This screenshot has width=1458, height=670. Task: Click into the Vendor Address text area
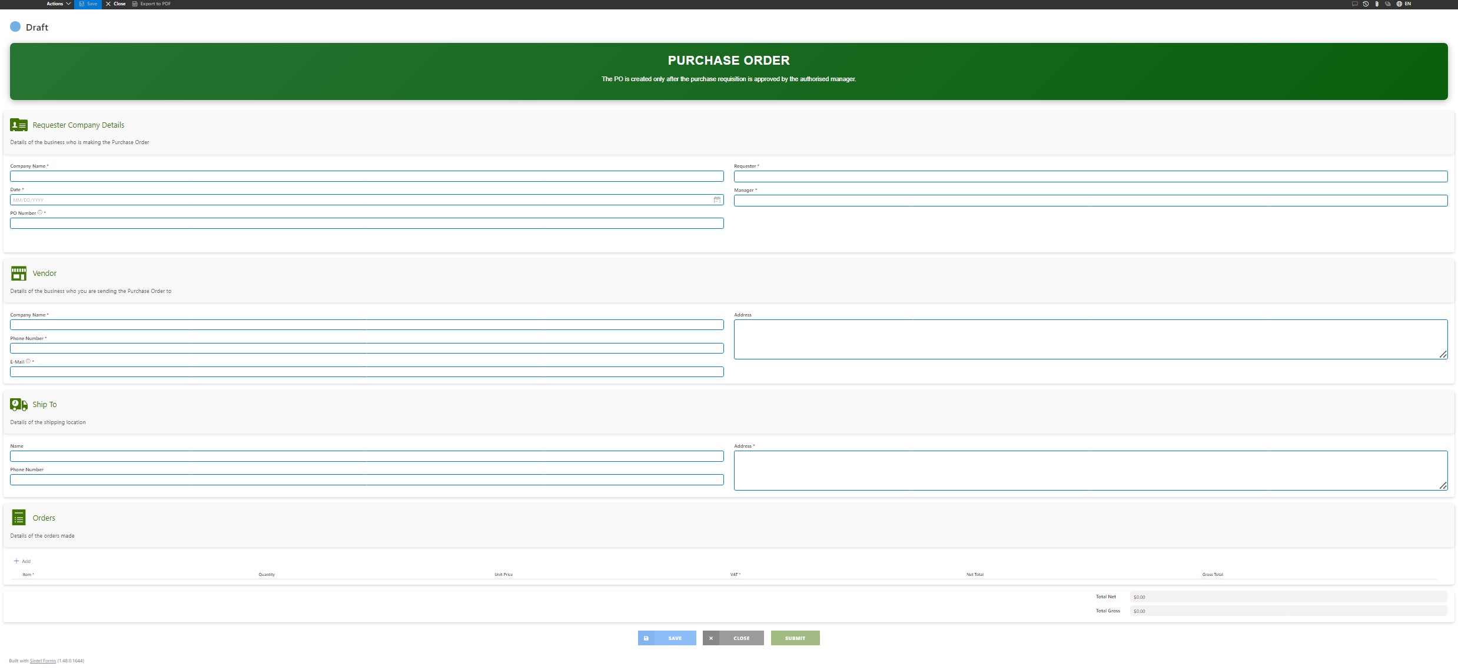point(1090,339)
